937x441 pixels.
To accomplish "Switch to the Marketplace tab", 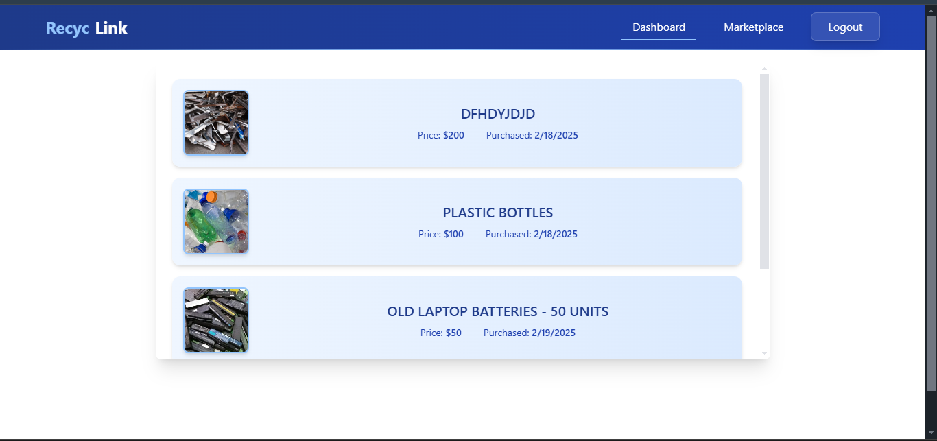I will pos(753,27).
